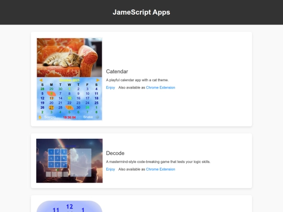Click the Decode heading

tap(115, 153)
